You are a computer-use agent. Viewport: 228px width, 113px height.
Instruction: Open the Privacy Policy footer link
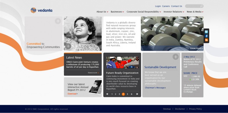(x=195, y=109)
